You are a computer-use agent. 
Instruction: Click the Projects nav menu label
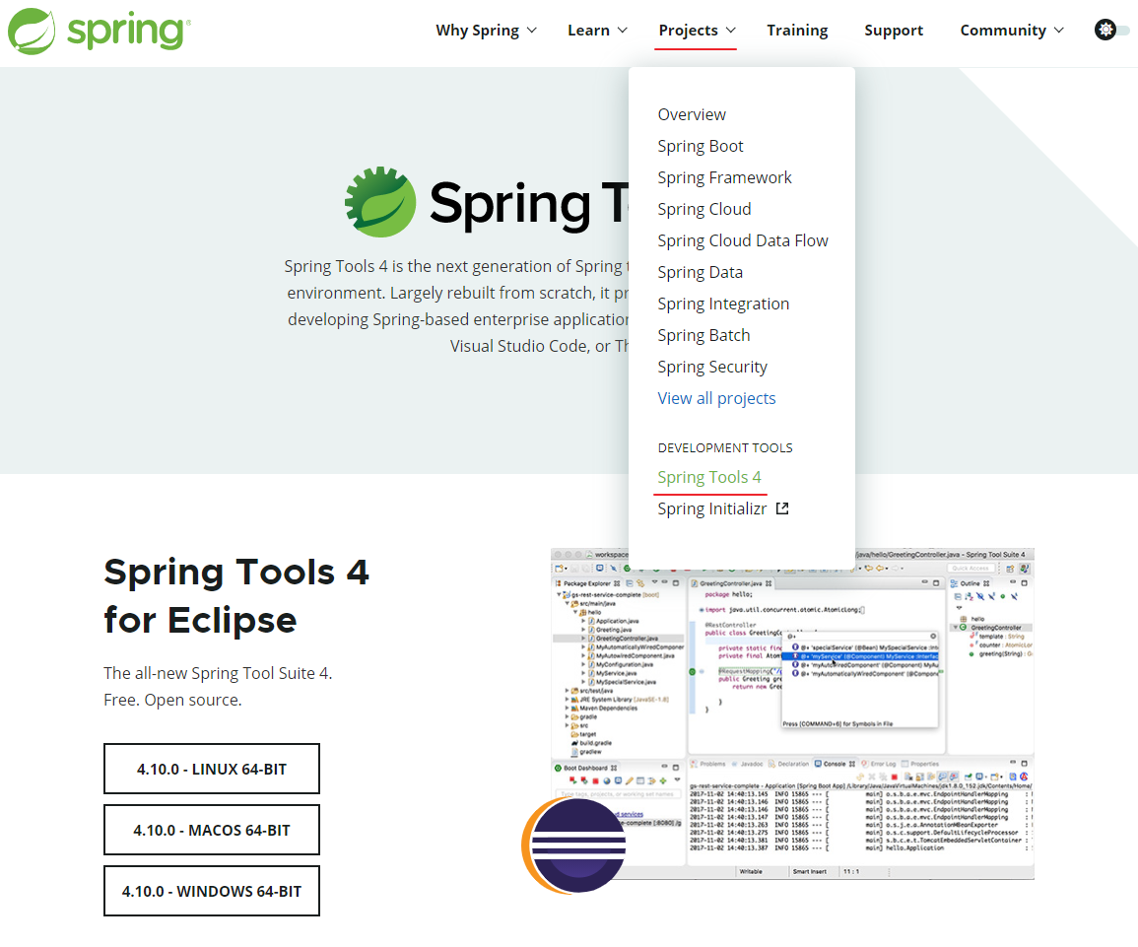tap(688, 31)
